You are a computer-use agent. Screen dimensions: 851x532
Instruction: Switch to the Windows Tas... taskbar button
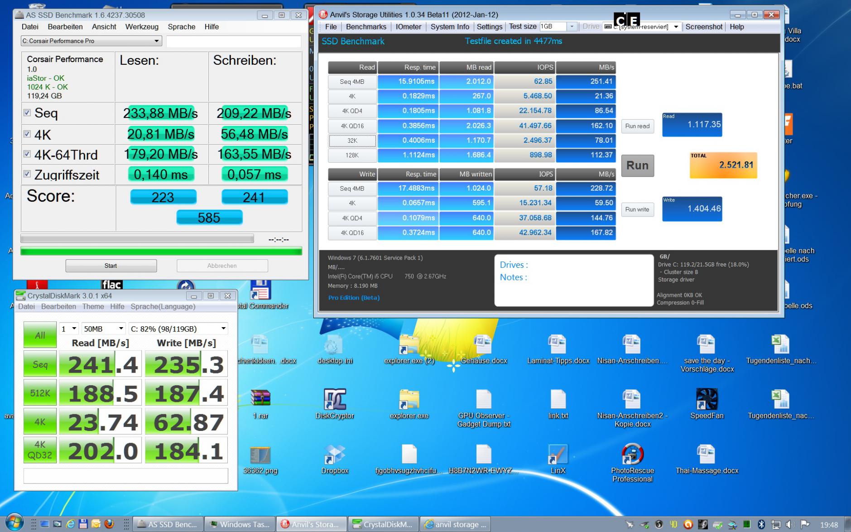coord(239,524)
